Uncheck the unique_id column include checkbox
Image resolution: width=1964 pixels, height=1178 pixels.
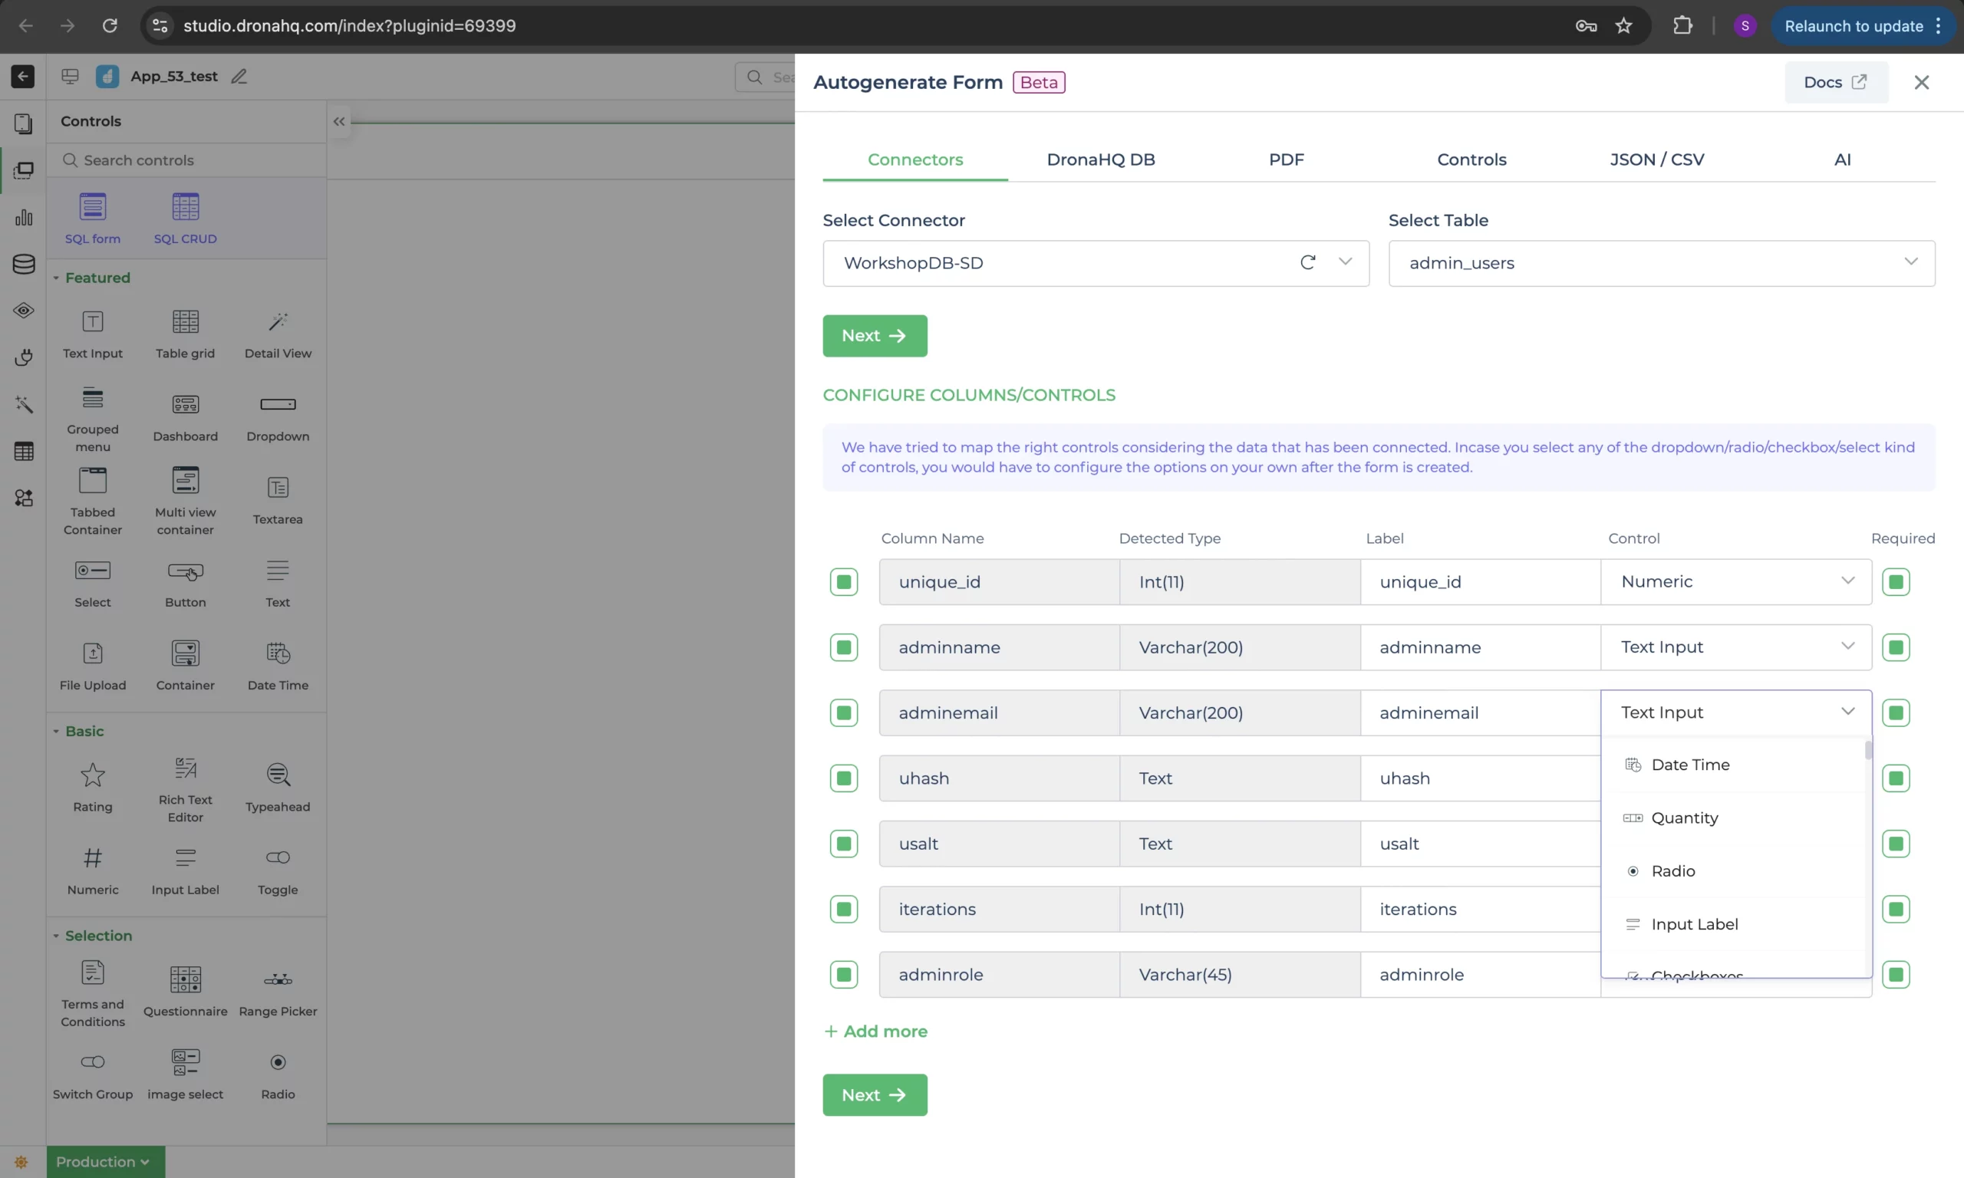click(x=843, y=582)
